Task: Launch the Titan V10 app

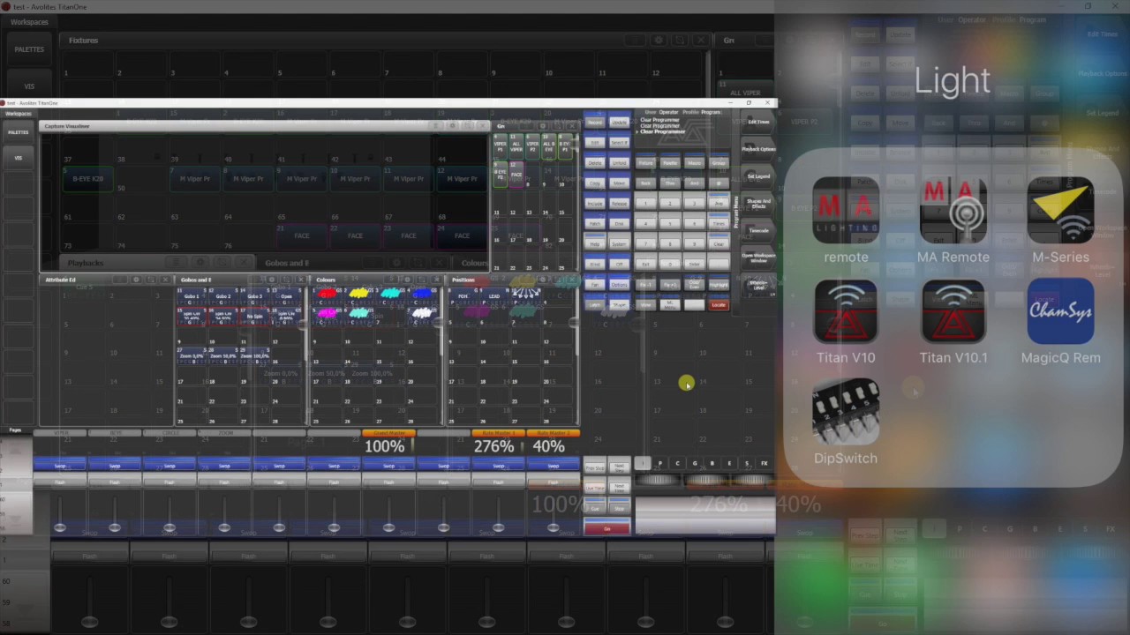Action: click(x=846, y=311)
